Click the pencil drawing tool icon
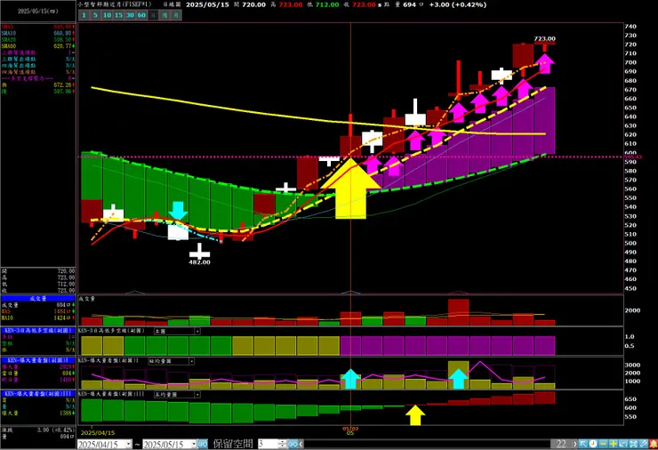 click(x=643, y=444)
